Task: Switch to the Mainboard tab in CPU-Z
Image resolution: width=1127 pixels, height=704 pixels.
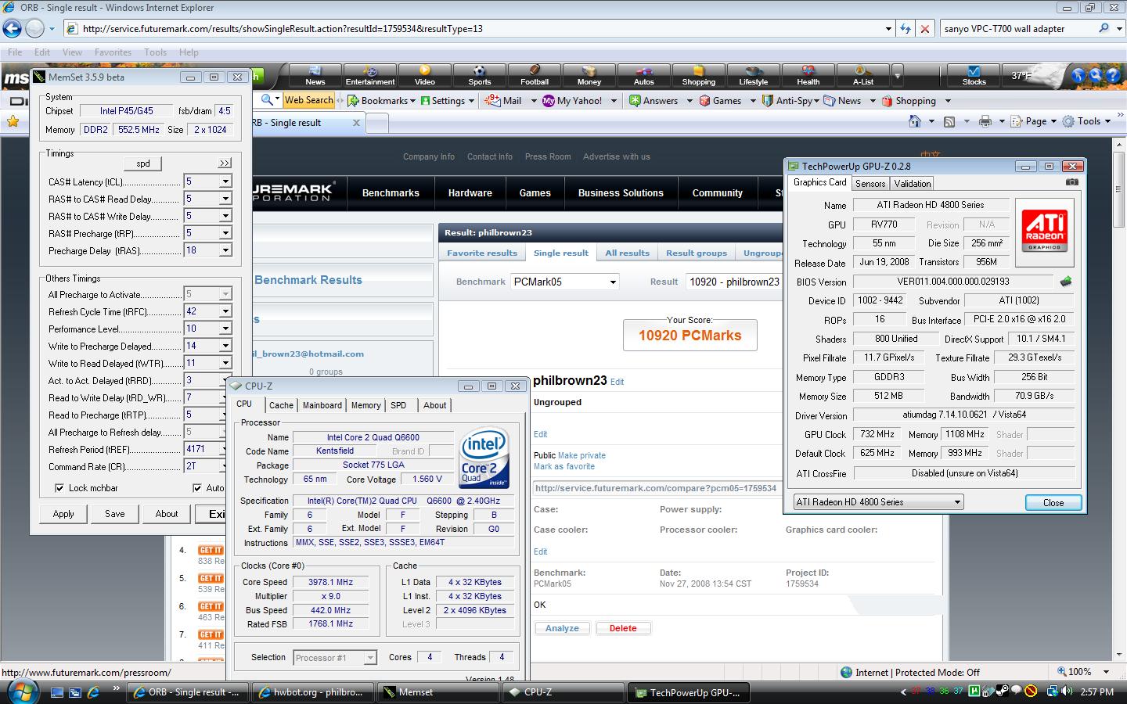Action: [x=322, y=405]
